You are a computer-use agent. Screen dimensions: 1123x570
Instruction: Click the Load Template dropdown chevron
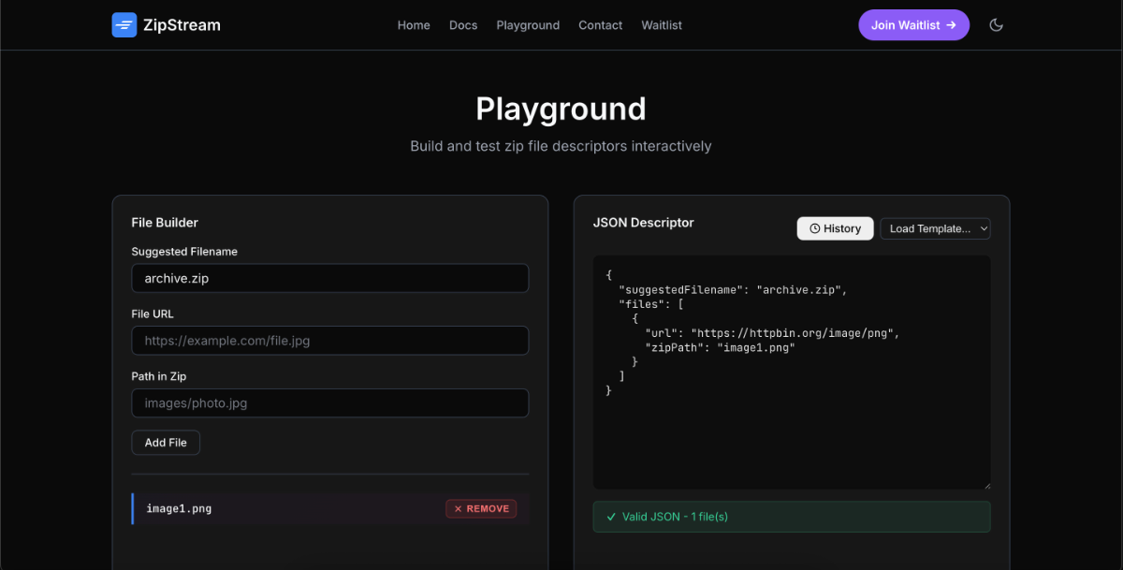pyautogui.click(x=983, y=227)
